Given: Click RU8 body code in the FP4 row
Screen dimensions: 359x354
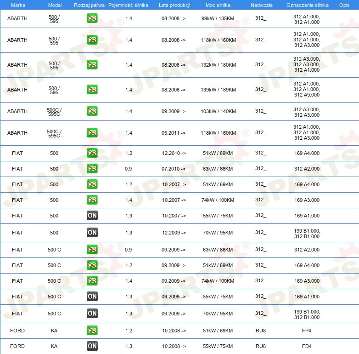Looking at the screenshot, I should 261,331.
